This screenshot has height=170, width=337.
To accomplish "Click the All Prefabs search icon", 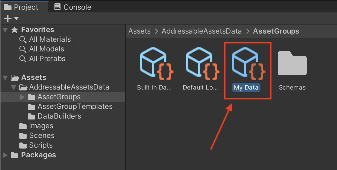I will pos(23,59).
